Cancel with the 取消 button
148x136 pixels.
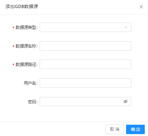[114, 129]
